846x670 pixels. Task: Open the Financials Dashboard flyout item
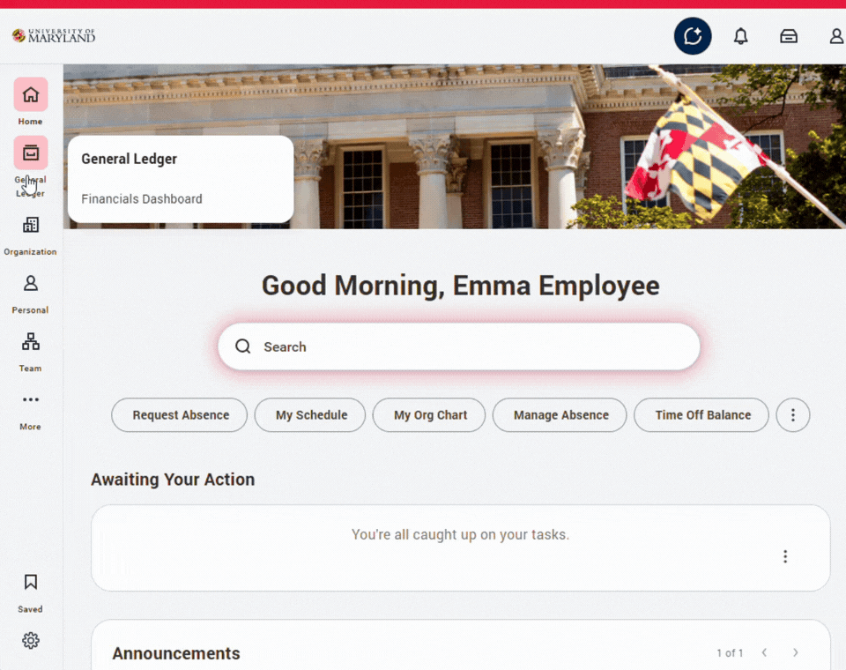142,199
